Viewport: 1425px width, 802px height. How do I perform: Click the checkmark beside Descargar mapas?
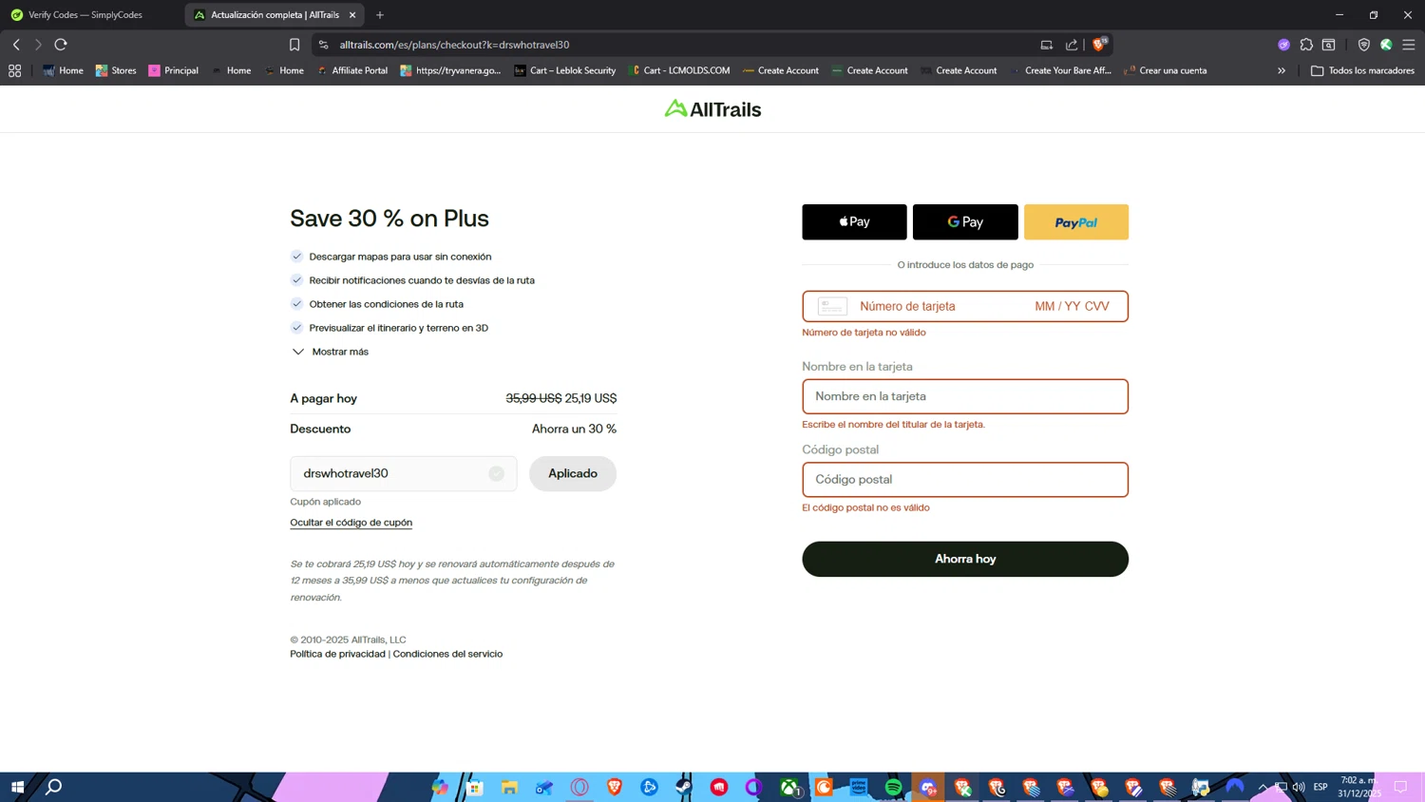296,257
